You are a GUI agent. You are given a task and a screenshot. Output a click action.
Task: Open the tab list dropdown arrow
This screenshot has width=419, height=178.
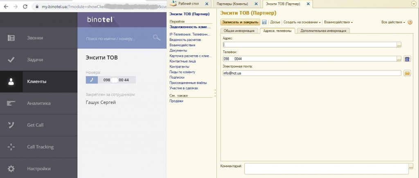pos(414,3)
